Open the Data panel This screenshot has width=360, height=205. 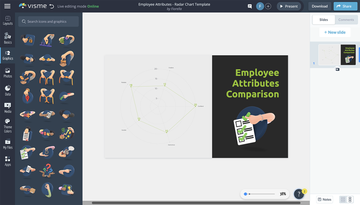(7, 91)
